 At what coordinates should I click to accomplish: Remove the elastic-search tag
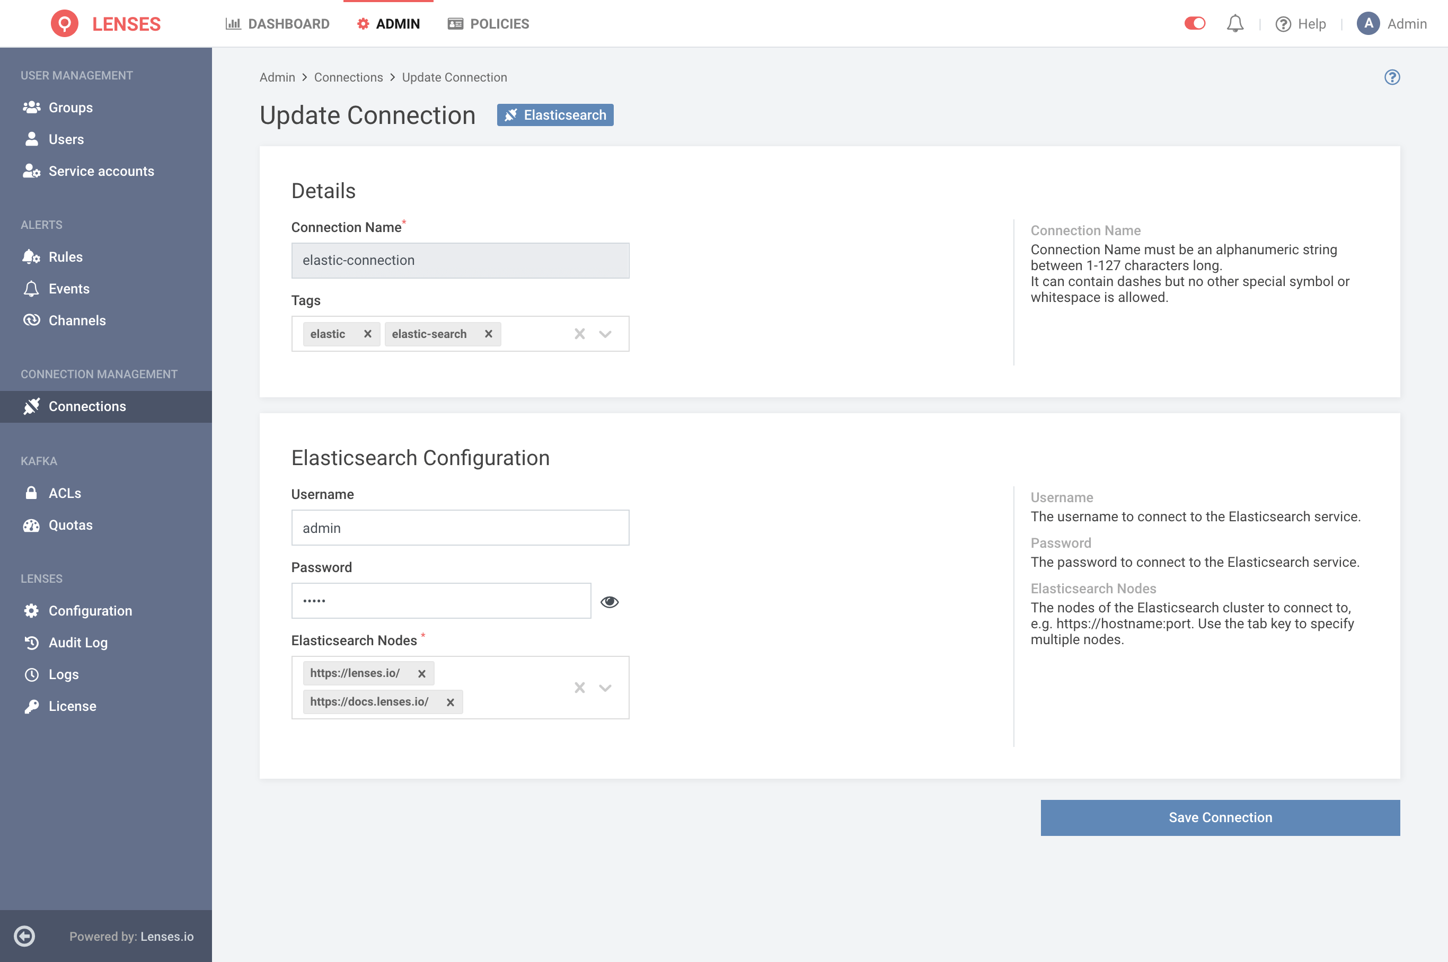click(489, 334)
